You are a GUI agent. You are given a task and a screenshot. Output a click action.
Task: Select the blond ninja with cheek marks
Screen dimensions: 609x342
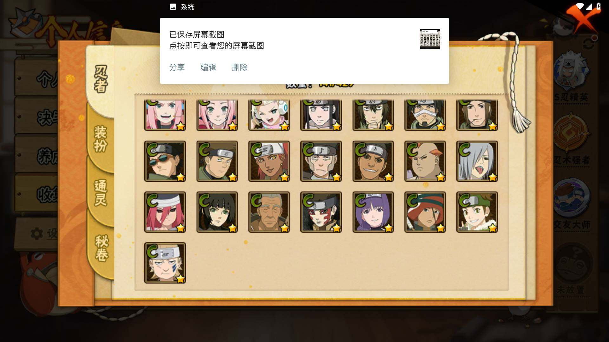point(165,263)
